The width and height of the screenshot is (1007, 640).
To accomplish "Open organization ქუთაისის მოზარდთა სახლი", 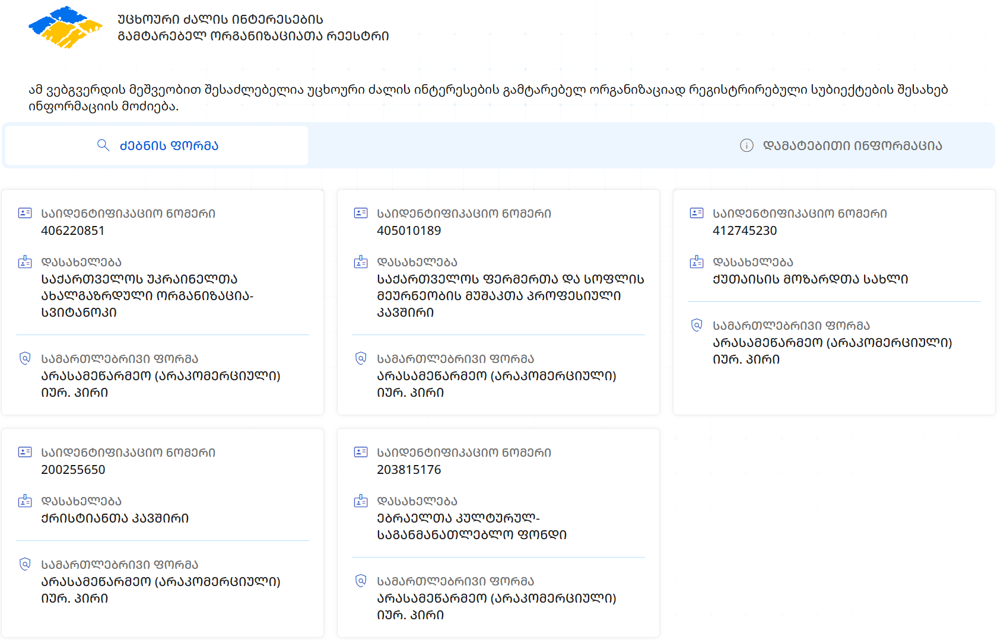I will tap(810, 279).
